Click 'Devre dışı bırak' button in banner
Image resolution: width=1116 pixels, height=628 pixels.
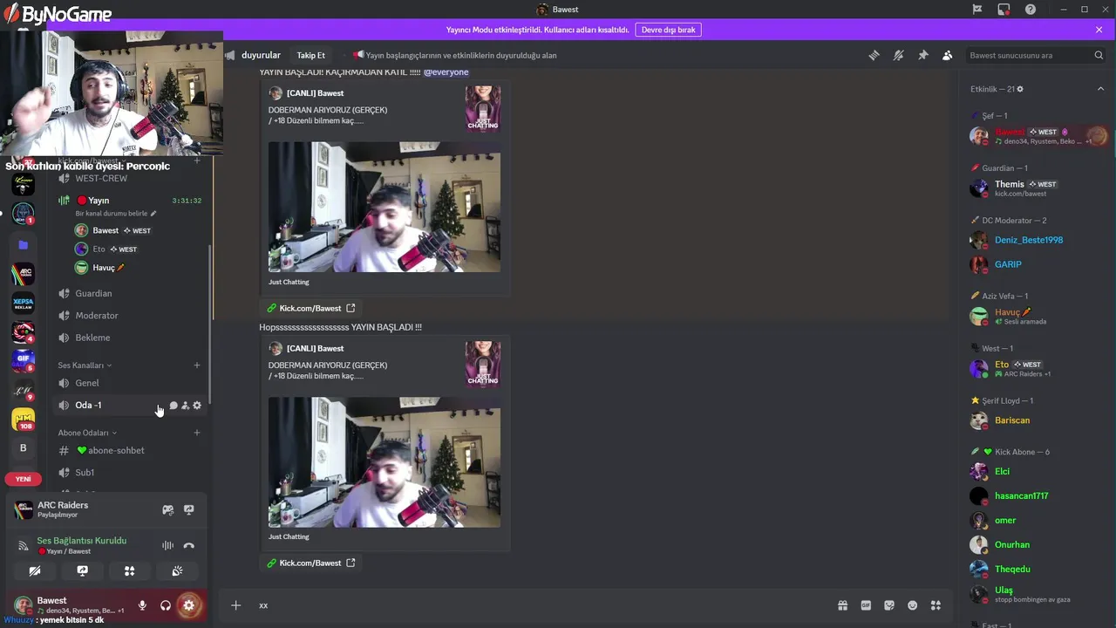668,30
